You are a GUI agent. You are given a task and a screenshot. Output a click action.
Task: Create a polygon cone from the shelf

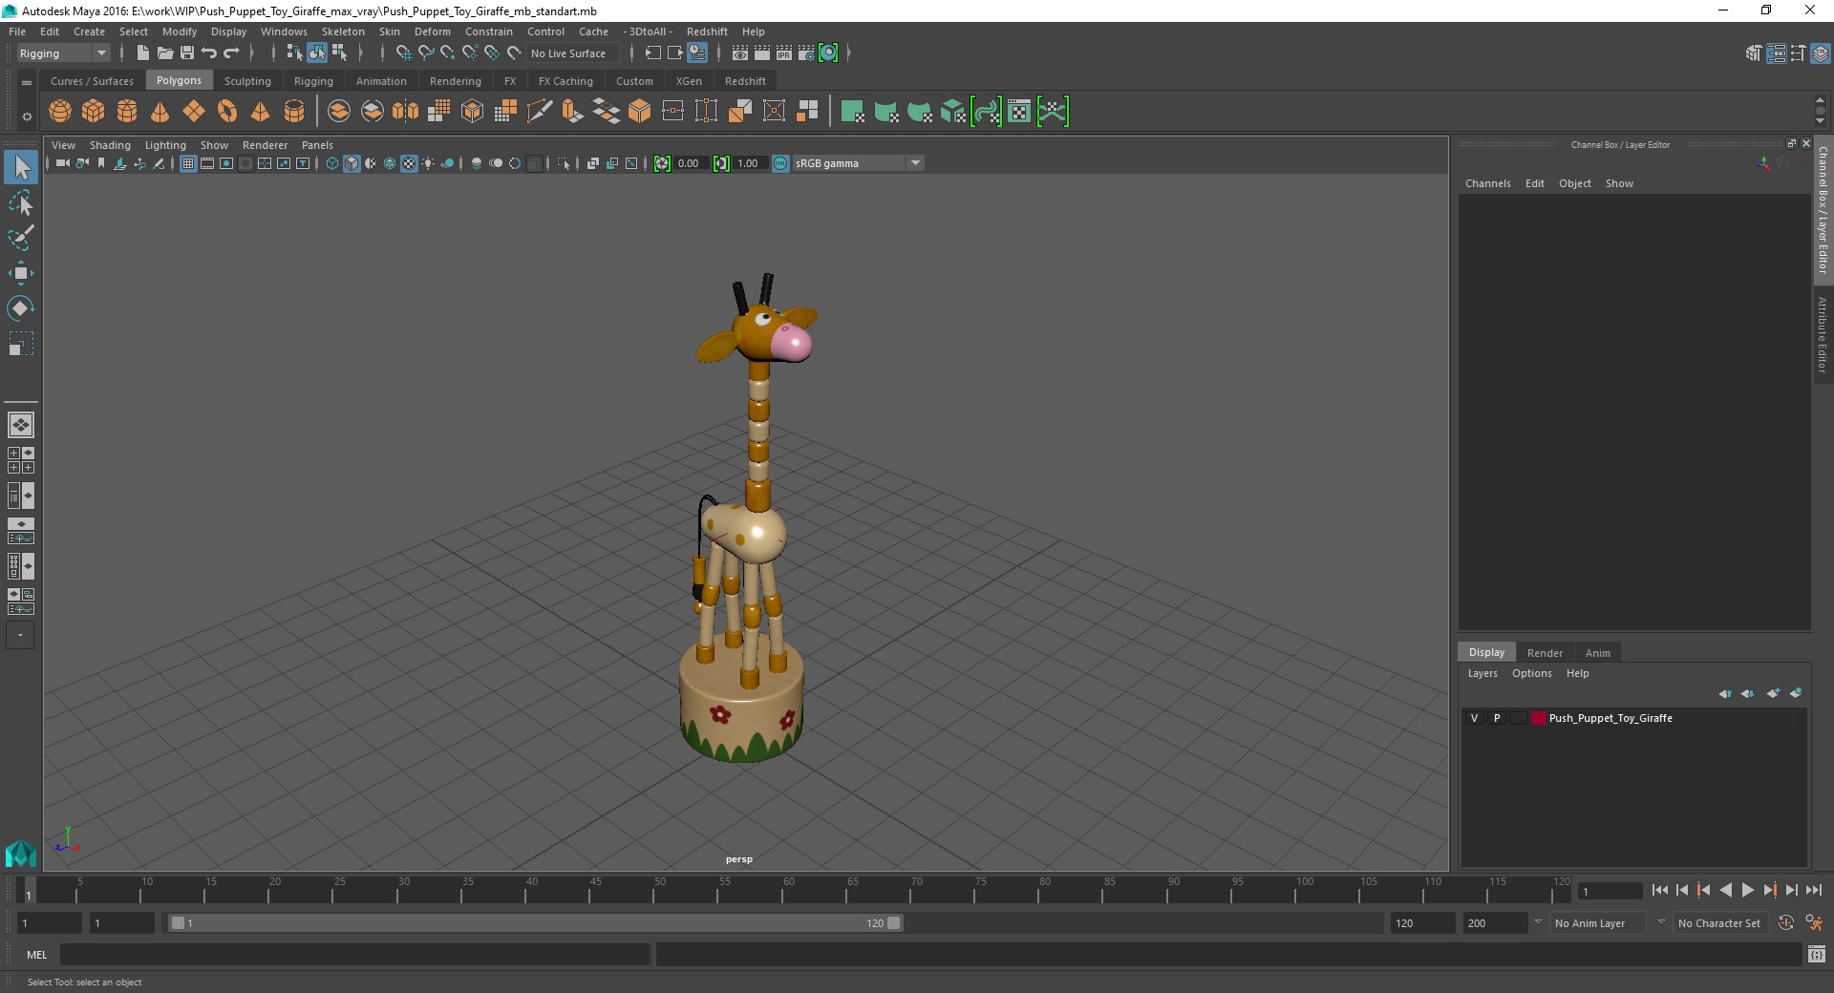tap(160, 112)
